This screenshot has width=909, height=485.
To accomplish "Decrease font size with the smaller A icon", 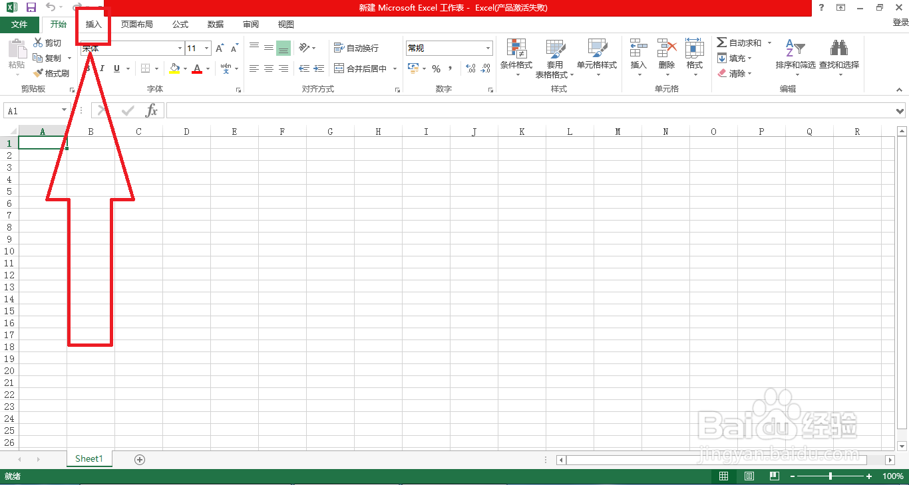I will click(x=234, y=48).
